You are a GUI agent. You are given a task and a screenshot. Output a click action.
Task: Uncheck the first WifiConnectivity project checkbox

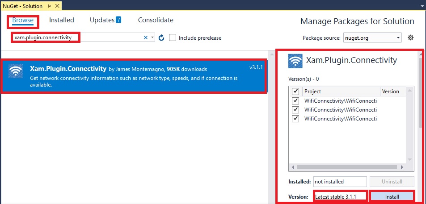[x=295, y=100]
